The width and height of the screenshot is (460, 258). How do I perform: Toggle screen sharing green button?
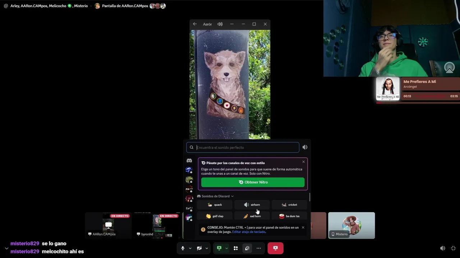click(x=219, y=248)
